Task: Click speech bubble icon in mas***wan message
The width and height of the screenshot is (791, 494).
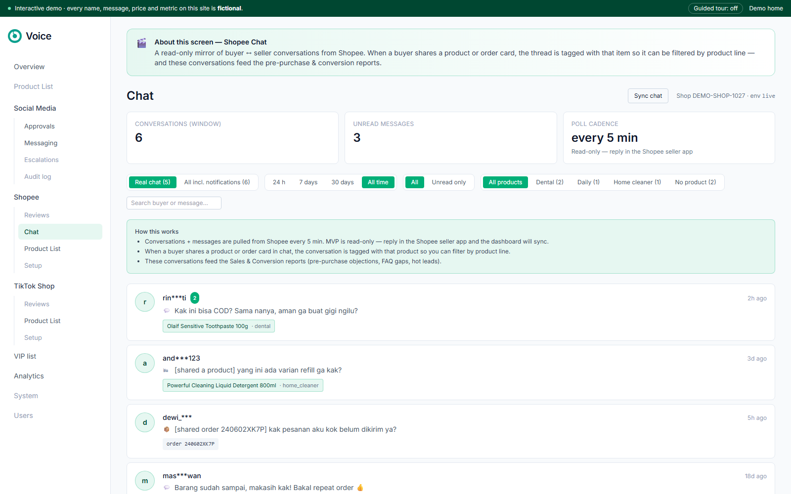Action: pyautogui.click(x=167, y=488)
